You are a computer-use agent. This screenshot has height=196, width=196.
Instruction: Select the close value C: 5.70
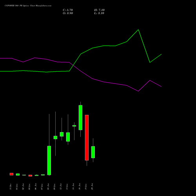[68, 10]
